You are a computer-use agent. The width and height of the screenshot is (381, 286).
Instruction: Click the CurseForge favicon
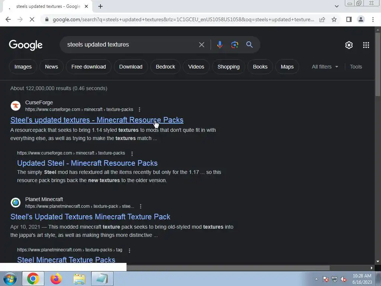pyautogui.click(x=16, y=106)
